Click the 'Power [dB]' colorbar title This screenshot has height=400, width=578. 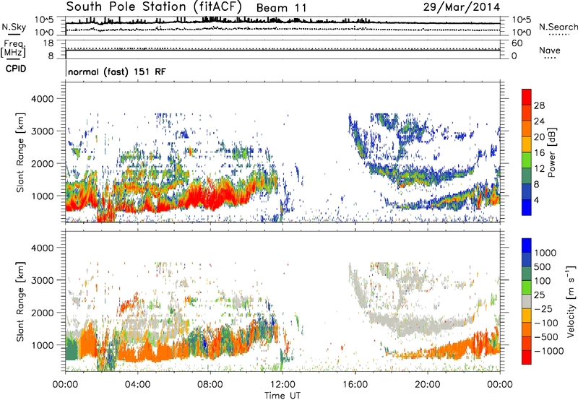pyautogui.click(x=551, y=152)
